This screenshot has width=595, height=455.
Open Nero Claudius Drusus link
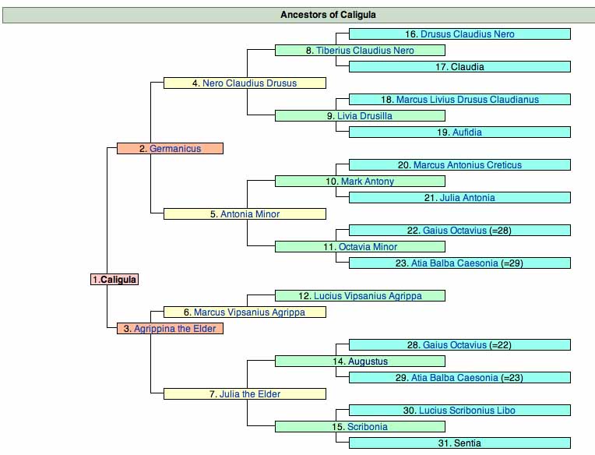[x=249, y=83]
